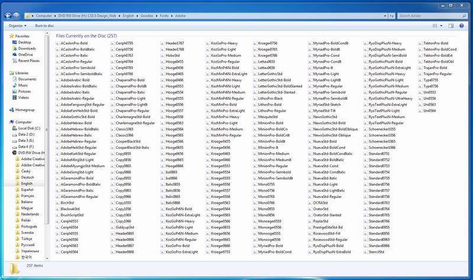Open the Český folder in tree
Image resolution: width=473 pixels, height=280 pixels.
23,171
